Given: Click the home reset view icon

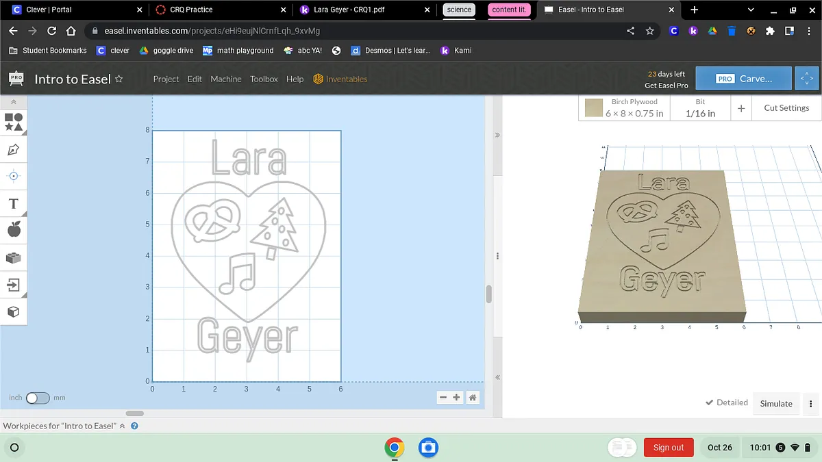Looking at the screenshot, I should [x=472, y=398].
